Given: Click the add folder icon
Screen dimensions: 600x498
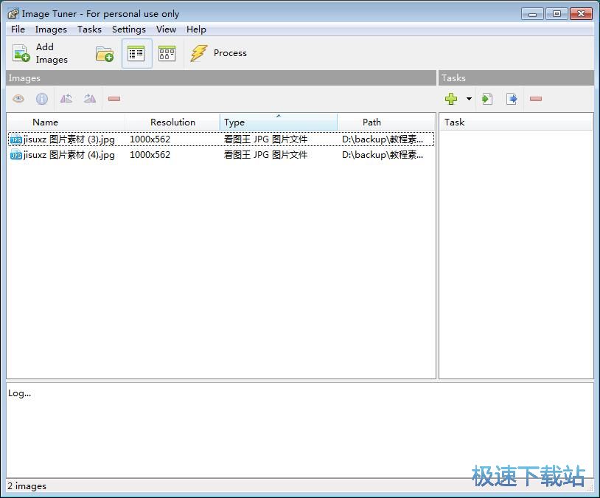Looking at the screenshot, I should pyautogui.click(x=105, y=54).
